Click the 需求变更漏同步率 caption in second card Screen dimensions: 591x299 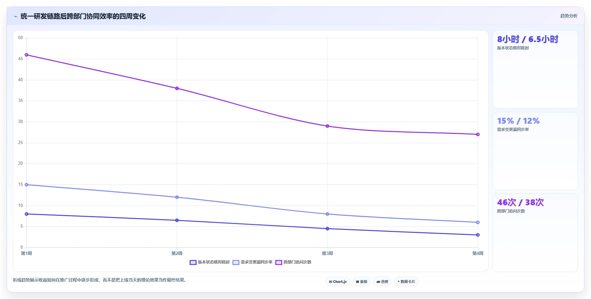[x=513, y=130]
